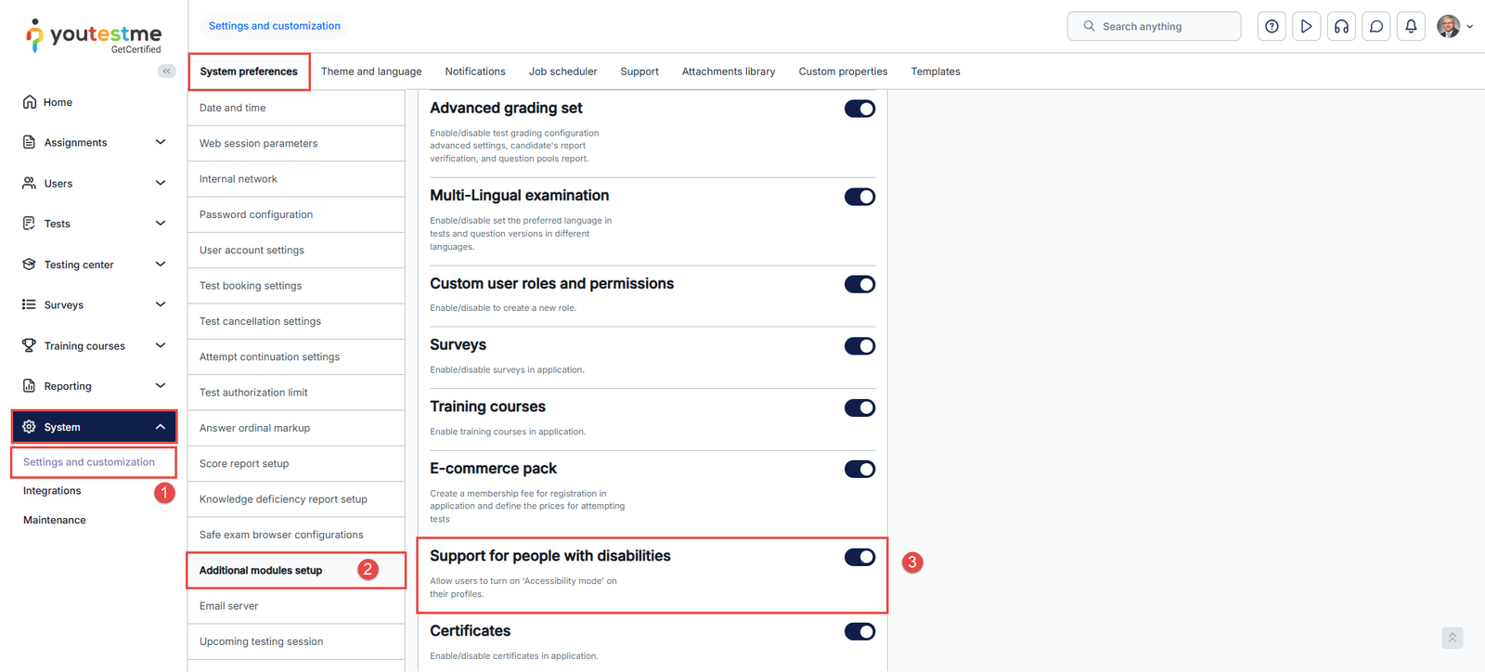Turn off Support for people with disabilities
The width and height of the screenshot is (1485, 672).
coord(859,557)
